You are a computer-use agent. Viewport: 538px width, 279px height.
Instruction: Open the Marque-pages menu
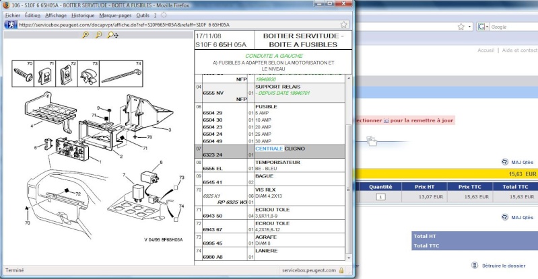[x=115, y=15]
